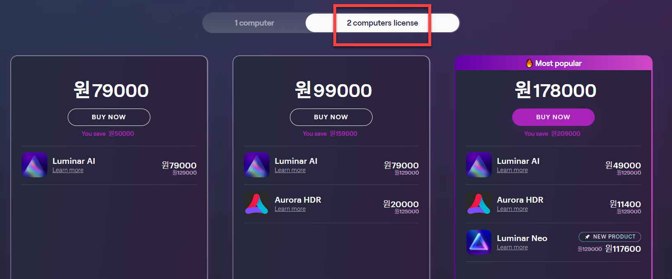Screen dimensions: 672x279
Task: Click the NEW PRODUCT rocket badge
Action: pos(610,236)
